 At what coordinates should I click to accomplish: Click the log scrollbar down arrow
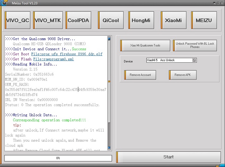(x=109, y=148)
